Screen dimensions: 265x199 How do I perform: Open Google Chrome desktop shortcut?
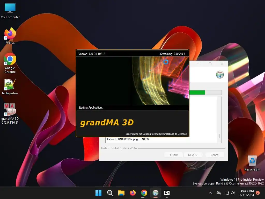pyautogui.click(x=10, y=63)
